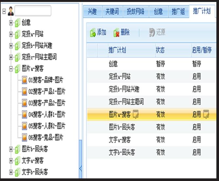
Task: Select 01搜客-品牌-图片 in the tree
Action: (x=46, y=80)
